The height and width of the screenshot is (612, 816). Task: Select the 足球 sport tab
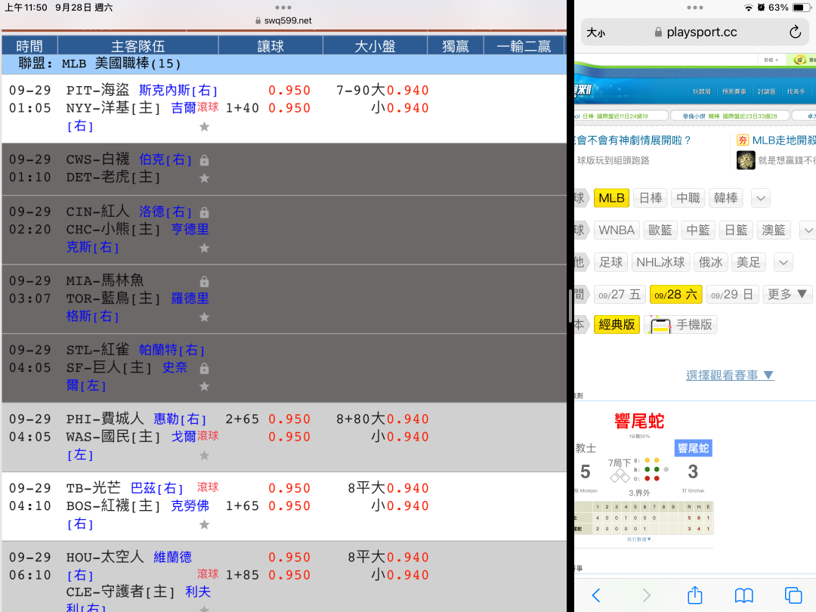point(610,262)
